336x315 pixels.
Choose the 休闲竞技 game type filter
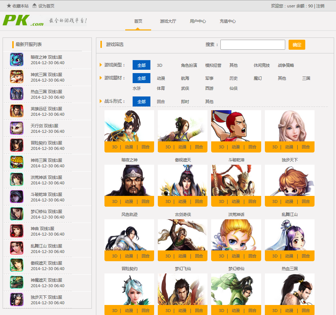[262, 65]
